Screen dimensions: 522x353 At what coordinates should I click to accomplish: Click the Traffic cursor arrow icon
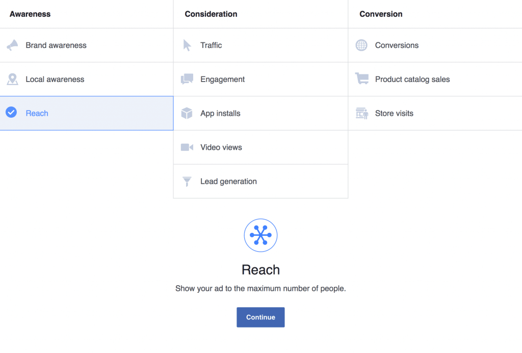pyautogui.click(x=187, y=45)
